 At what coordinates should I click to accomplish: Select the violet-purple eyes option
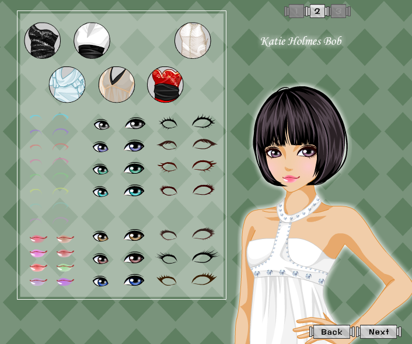(x=119, y=146)
